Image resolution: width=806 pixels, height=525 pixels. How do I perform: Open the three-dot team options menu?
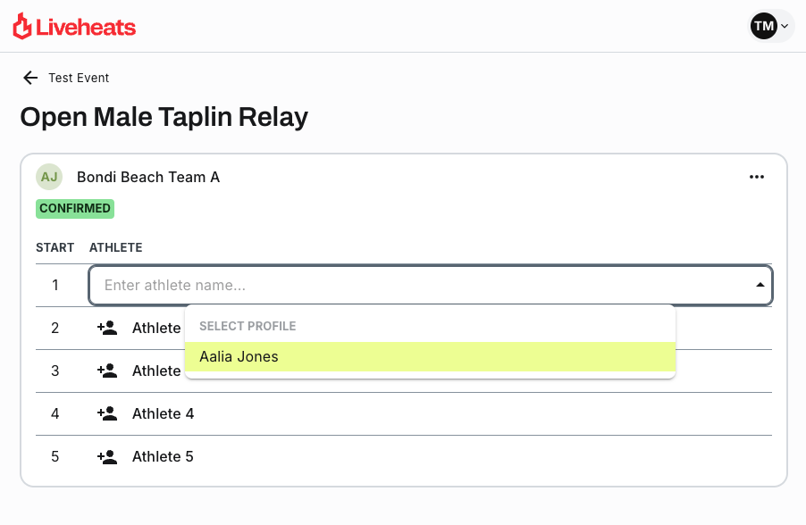tap(757, 177)
